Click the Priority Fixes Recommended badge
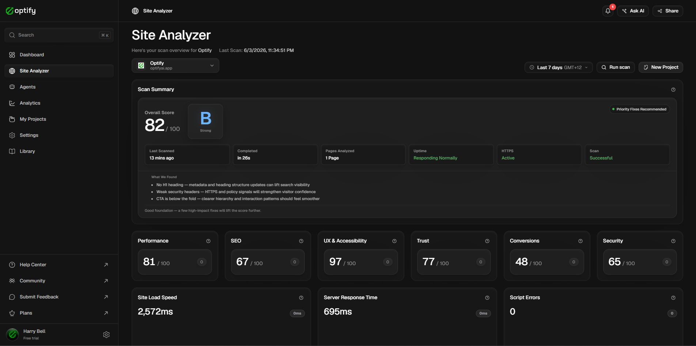This screenshot has height=346, width=696. 639,109
